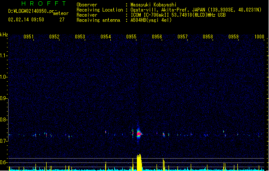
Task: Click the 0953 time marker
Action: pyautogui.click(x=80, y=37)
